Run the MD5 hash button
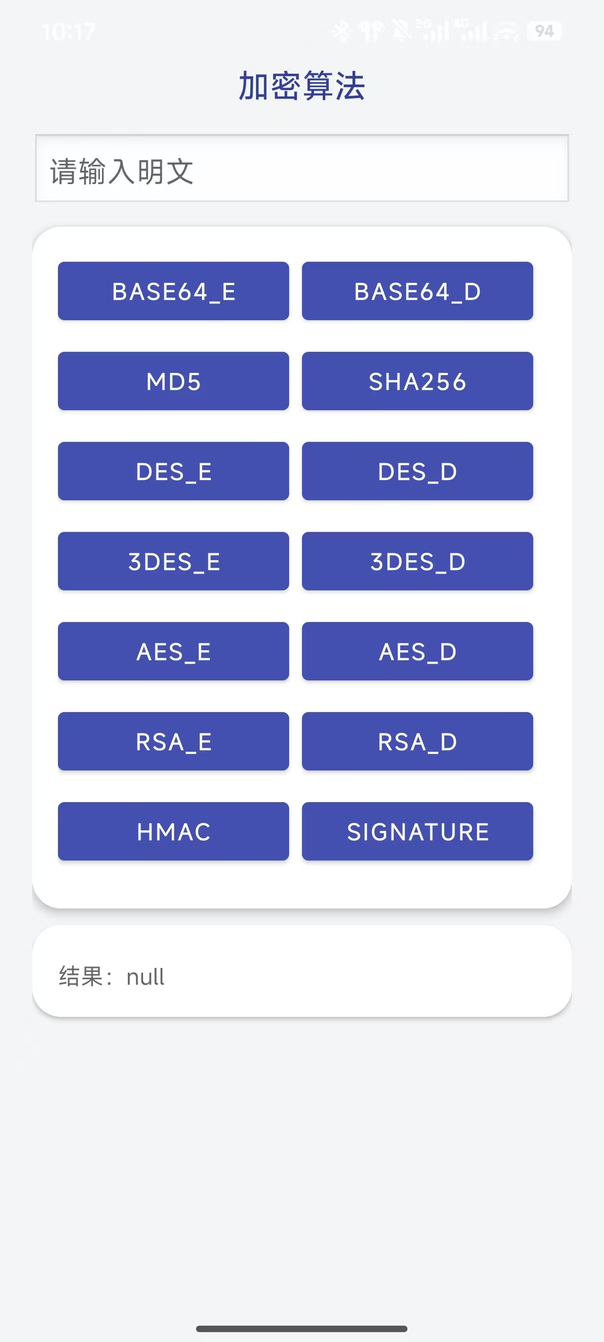 pos(173,381)
